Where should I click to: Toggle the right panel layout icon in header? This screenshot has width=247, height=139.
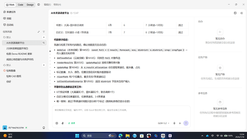click(235, 13)
